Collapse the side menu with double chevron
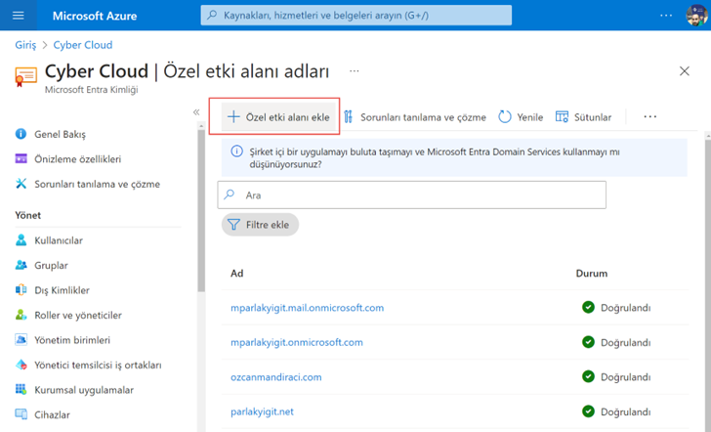 click(x=196, y=112)
